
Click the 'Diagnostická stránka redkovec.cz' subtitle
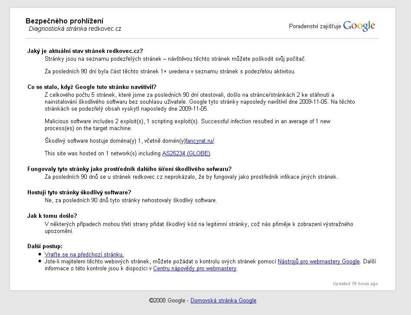pos(75,29)
